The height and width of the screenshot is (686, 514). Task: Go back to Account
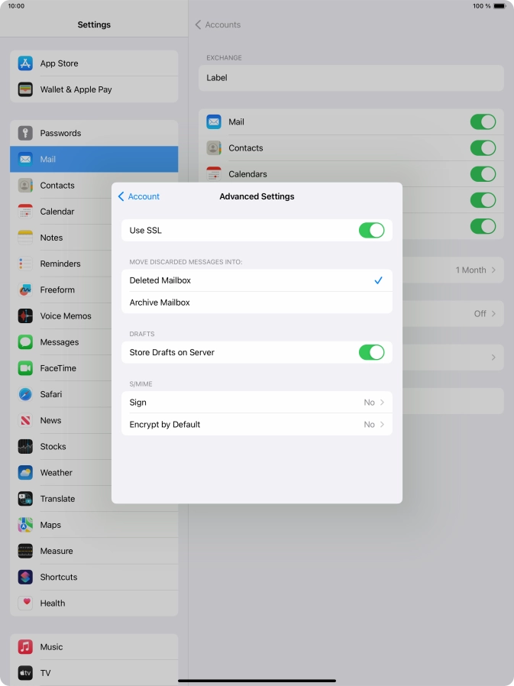[x=139, y=196]
